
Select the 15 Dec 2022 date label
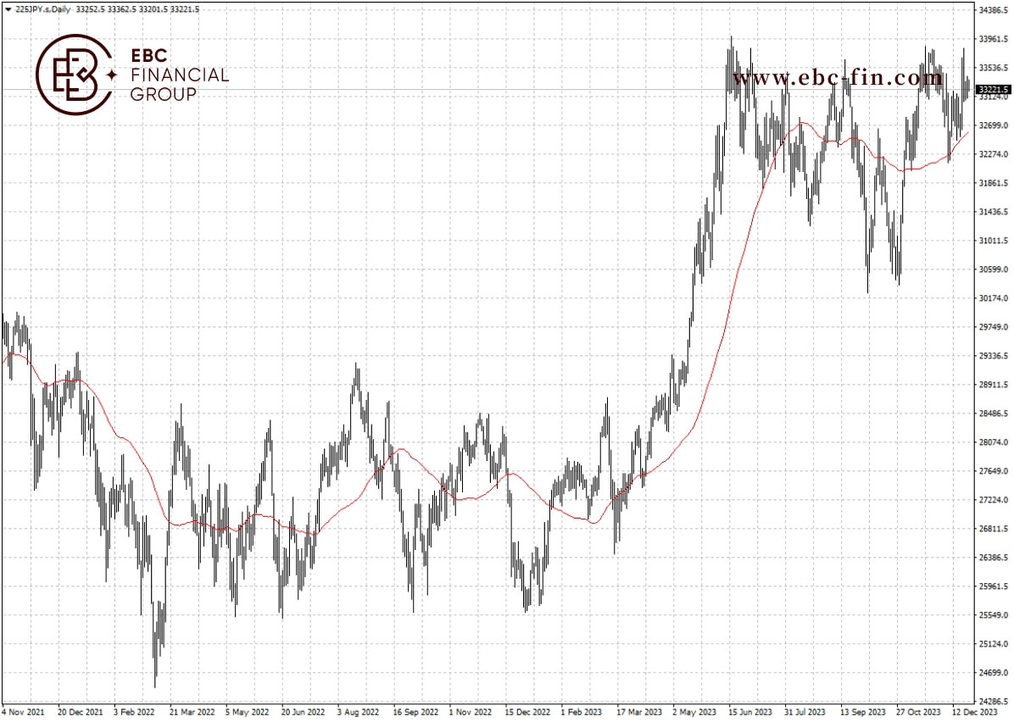coord(527,713)
